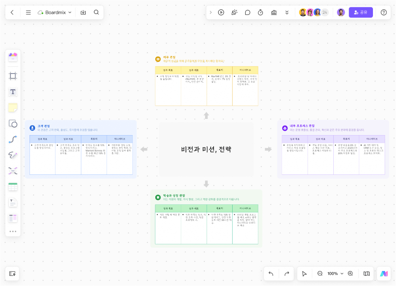
Task: Select the mind map tool
Action: pos(13,171)
